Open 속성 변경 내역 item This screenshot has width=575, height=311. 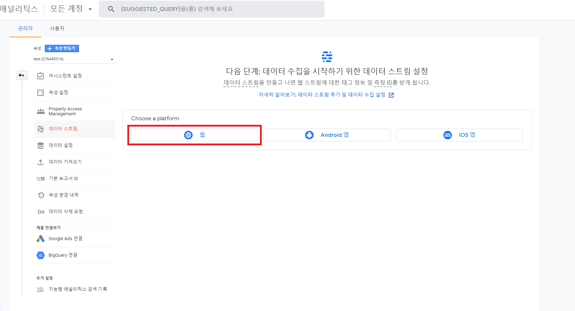(x=75, y=195)
